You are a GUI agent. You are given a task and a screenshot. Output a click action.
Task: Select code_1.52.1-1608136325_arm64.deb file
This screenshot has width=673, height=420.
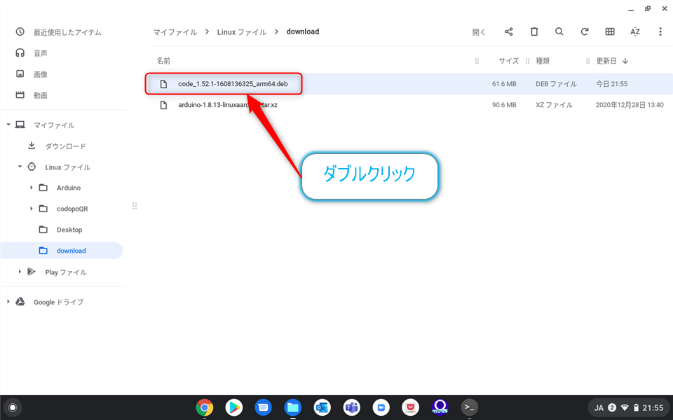coord(233,84)
